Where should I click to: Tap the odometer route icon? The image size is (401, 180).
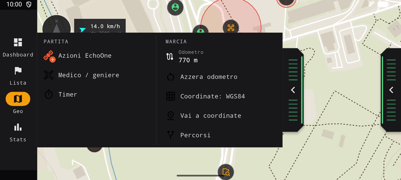(x=170, y=56)
